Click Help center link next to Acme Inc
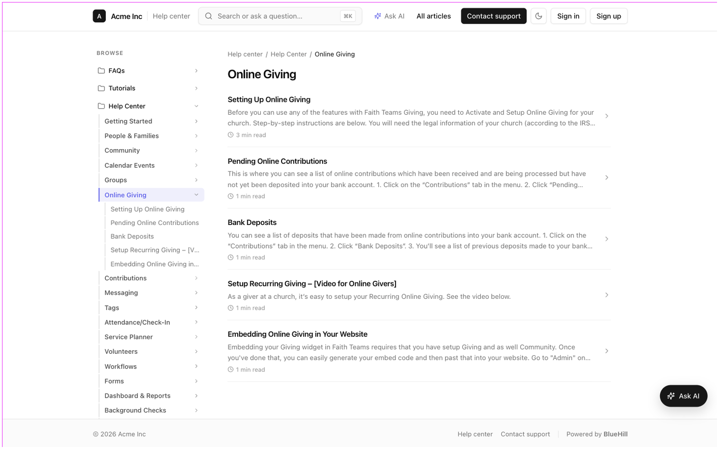 click(x=171, y=16)
